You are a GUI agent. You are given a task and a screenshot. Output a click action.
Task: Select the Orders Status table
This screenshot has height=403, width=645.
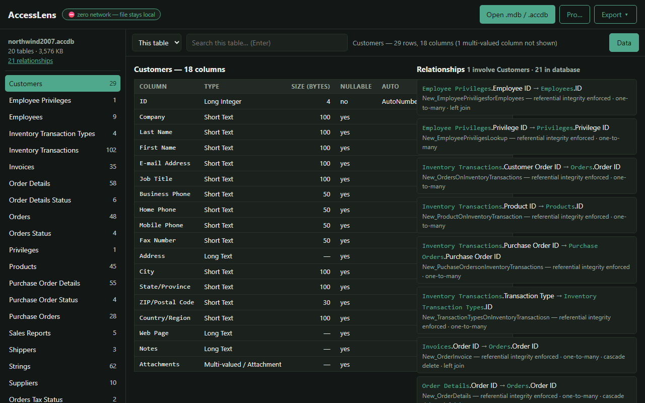(x=62, y=233)
